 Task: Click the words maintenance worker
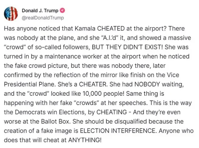click(73, 56)
